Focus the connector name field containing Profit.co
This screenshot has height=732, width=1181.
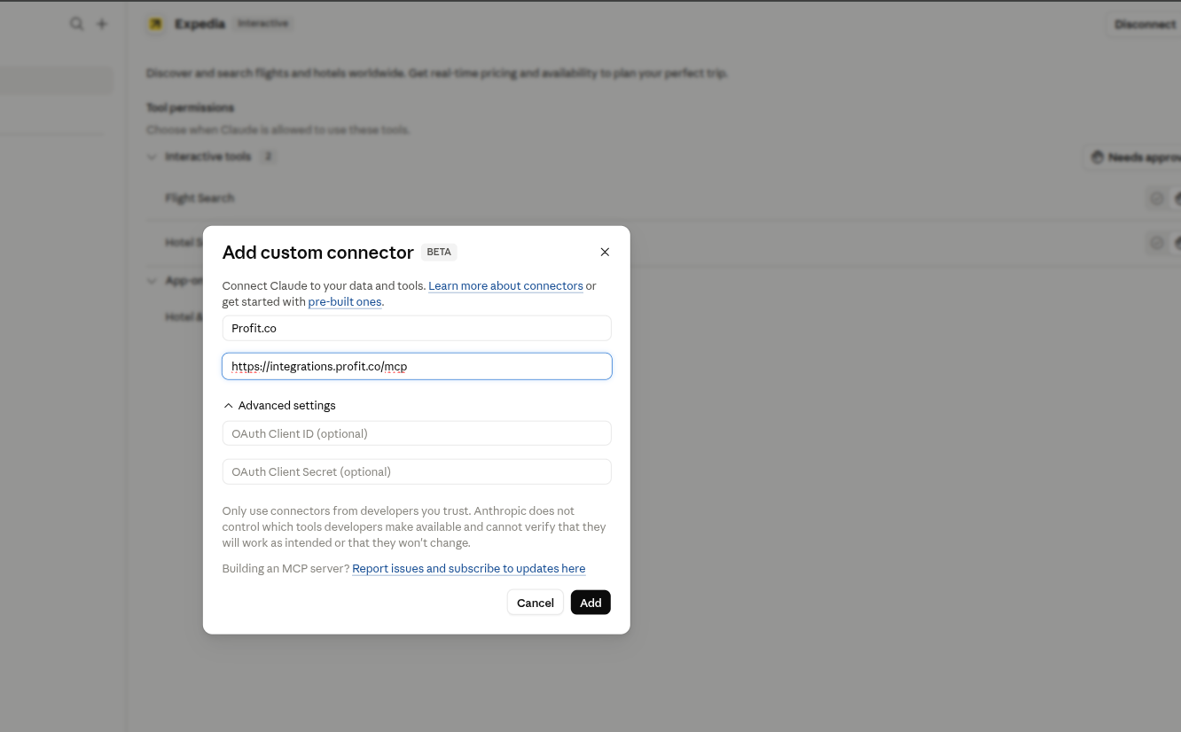[417, 328]
